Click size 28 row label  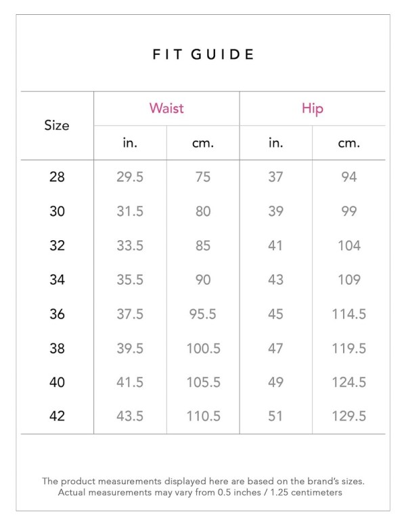[57, 177]
